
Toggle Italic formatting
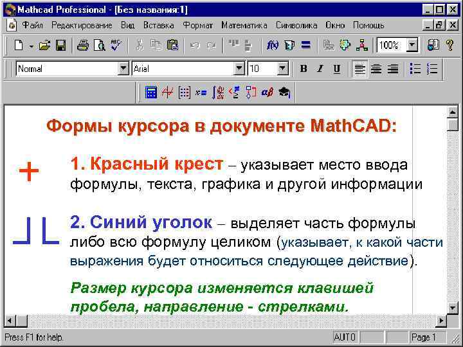(320, 69)
